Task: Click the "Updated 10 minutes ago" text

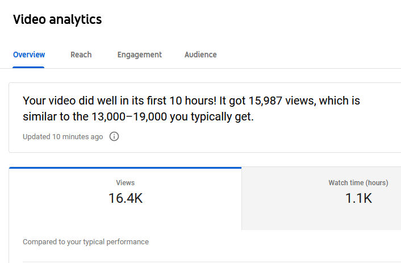Action: (x=63, y=137)
